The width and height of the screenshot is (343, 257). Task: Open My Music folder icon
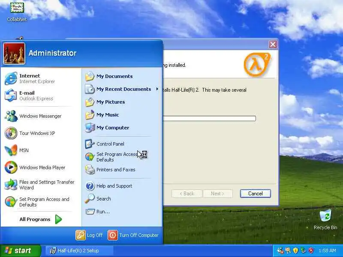click(90, 115)
